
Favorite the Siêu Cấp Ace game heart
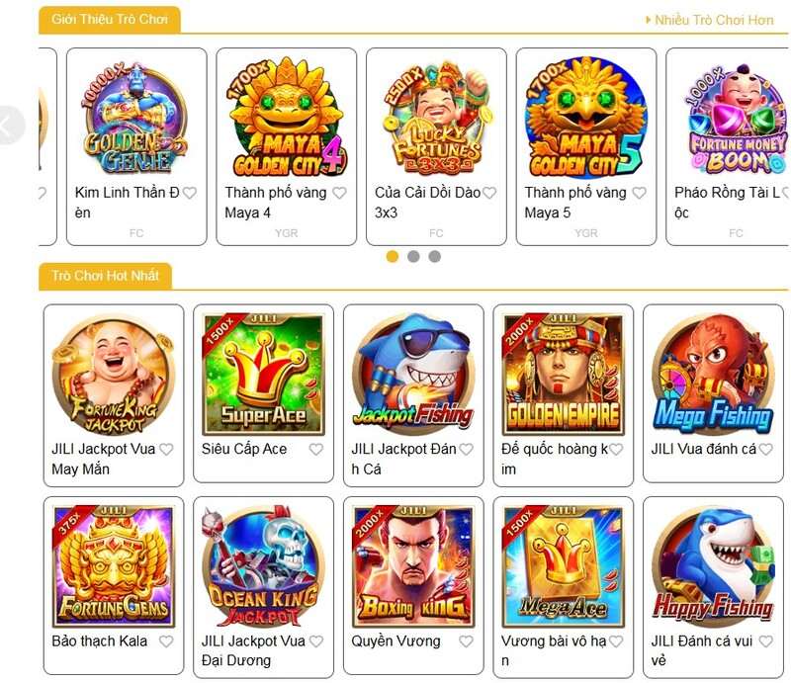(x=316, y=449)
